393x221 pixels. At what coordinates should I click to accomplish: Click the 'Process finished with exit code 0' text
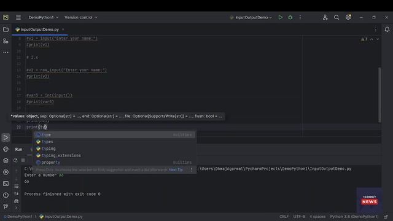[x=62, y=194]
